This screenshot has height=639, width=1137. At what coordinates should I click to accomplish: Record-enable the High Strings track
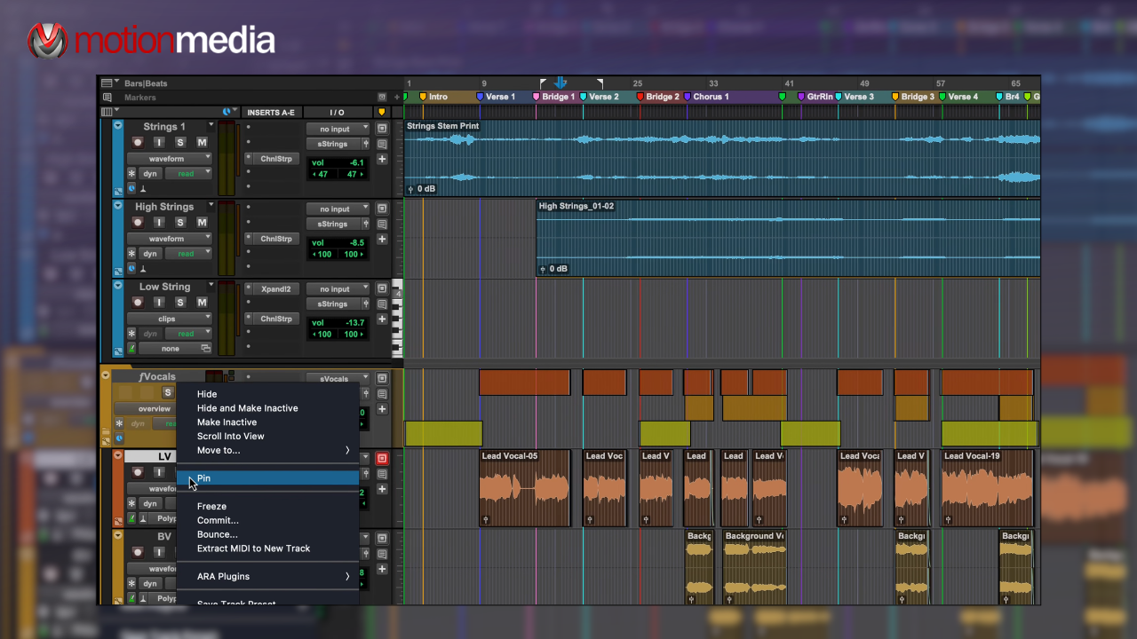[x=138, y=223]
